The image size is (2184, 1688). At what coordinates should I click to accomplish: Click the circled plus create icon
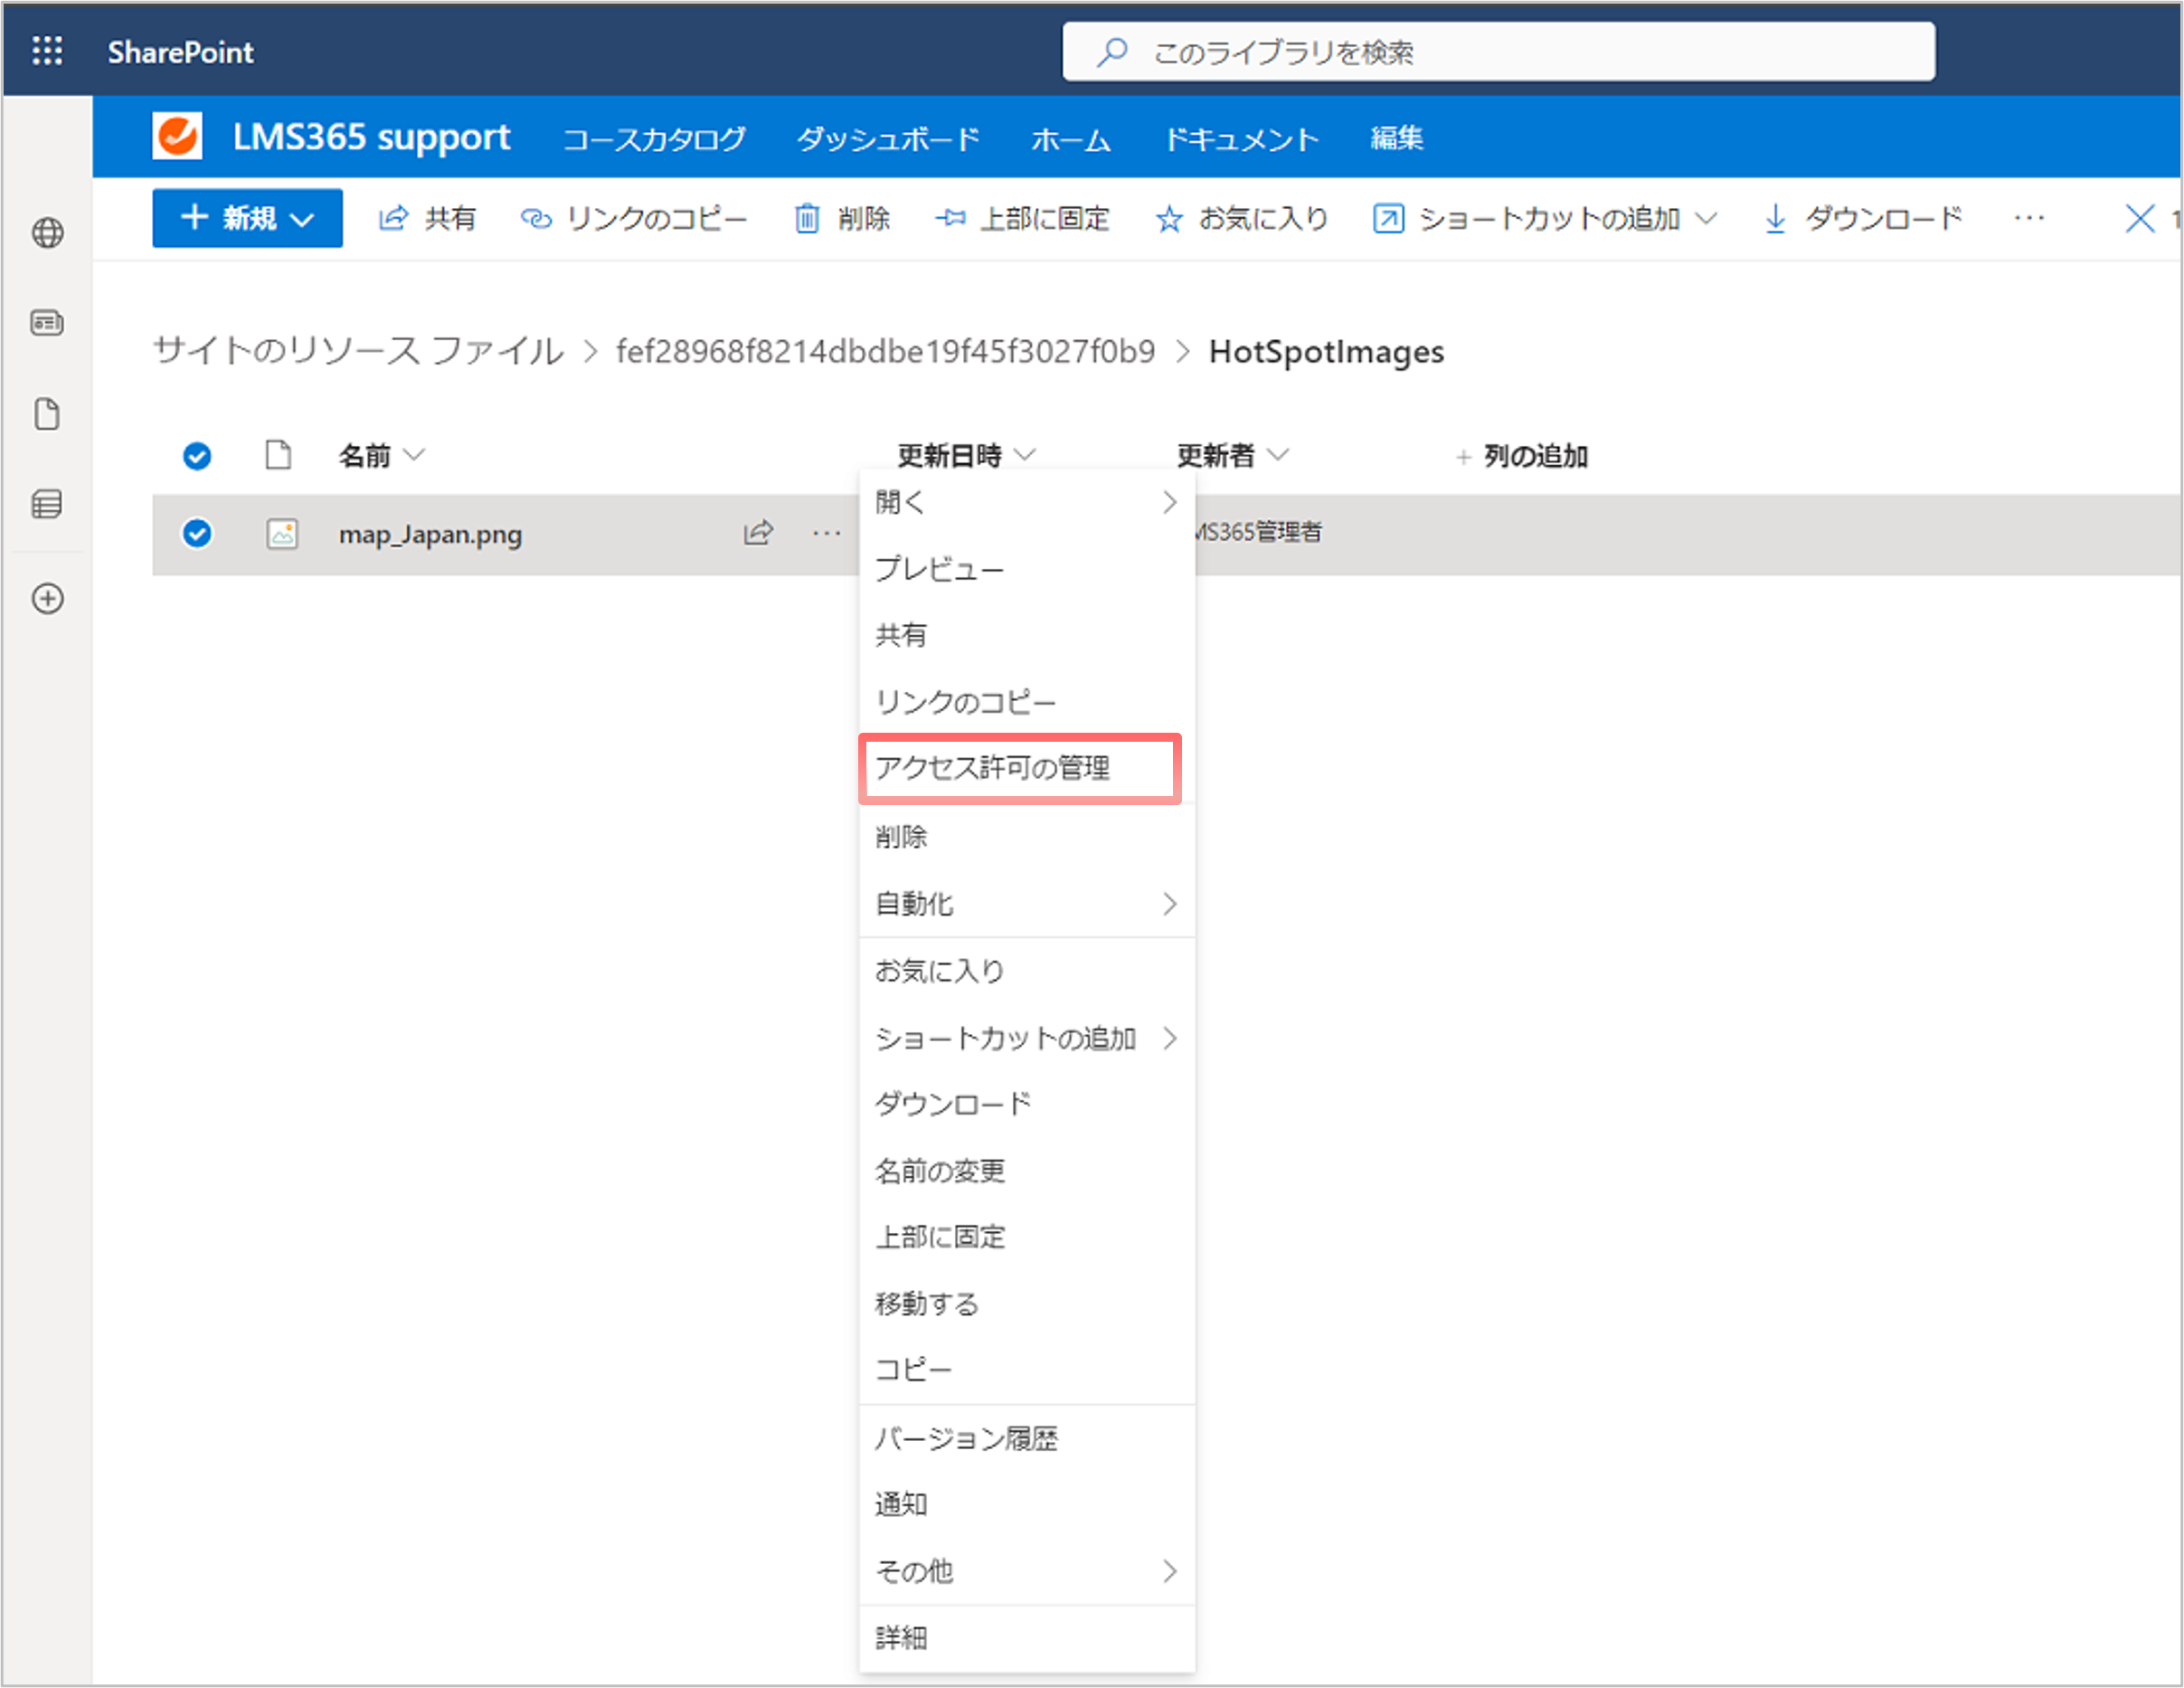point(47,599)
